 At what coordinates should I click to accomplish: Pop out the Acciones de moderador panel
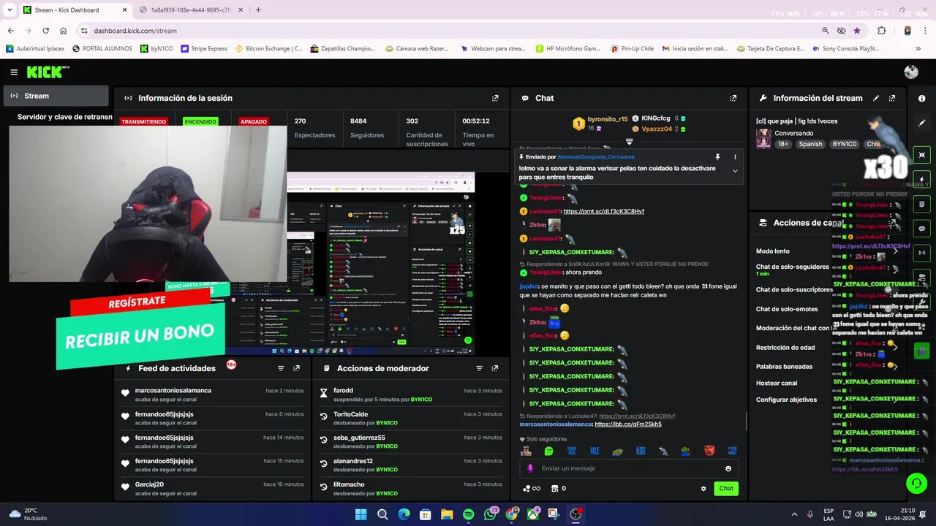495,368
